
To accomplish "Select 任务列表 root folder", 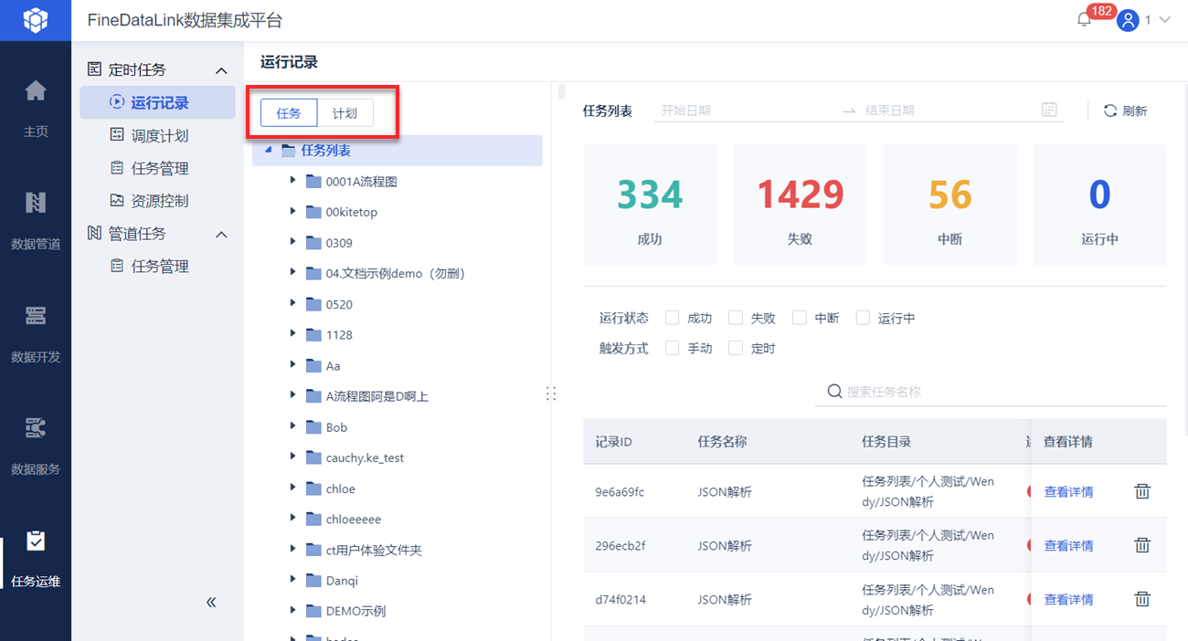I will (x=398, y=151).
